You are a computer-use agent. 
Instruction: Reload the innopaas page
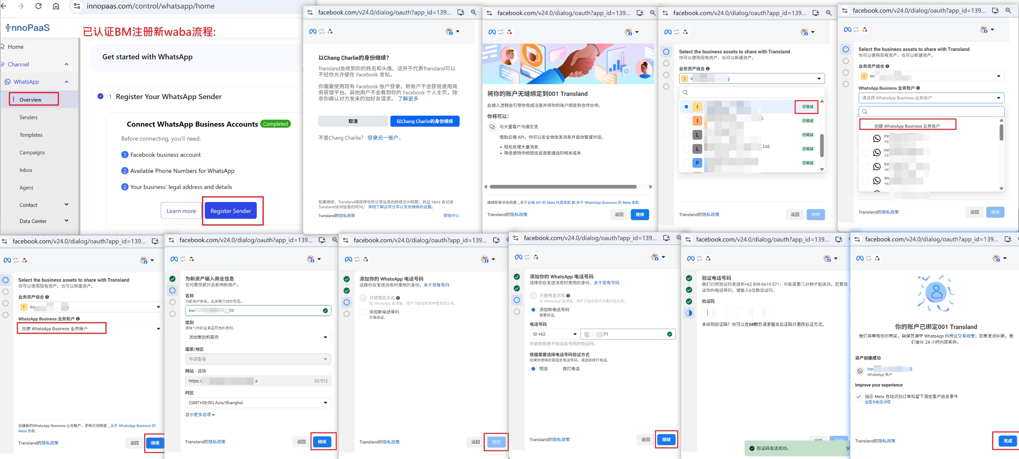[x=38, y=6]
